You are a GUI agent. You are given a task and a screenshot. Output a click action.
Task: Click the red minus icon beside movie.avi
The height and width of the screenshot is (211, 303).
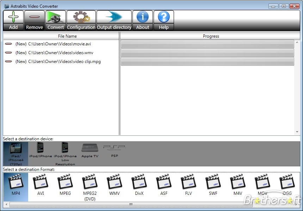tap(8, 44)
